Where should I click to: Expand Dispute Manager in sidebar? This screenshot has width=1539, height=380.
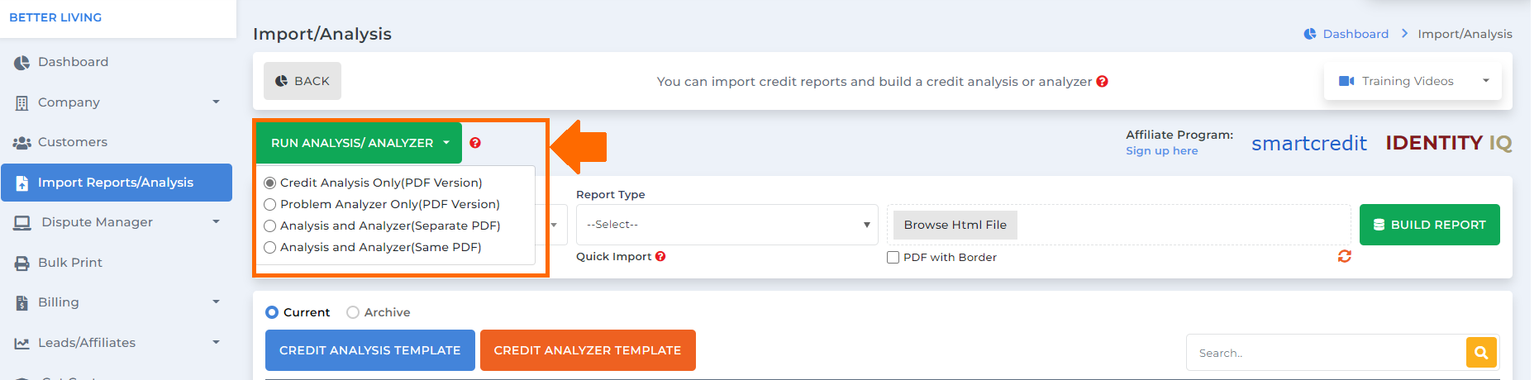tap(117, 222)
